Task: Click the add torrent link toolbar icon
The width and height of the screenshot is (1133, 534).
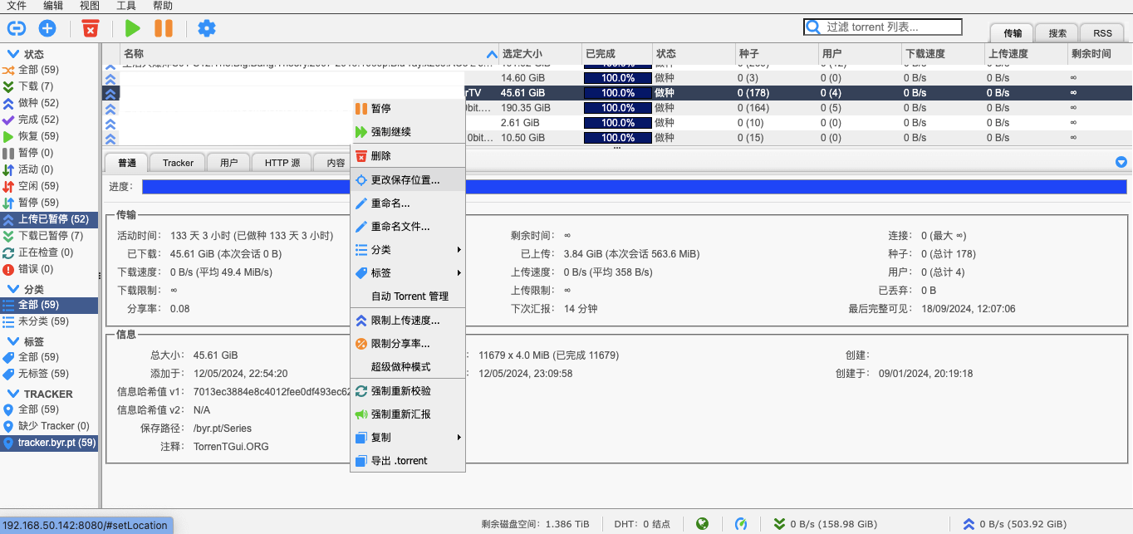Action: click(17, 28)
